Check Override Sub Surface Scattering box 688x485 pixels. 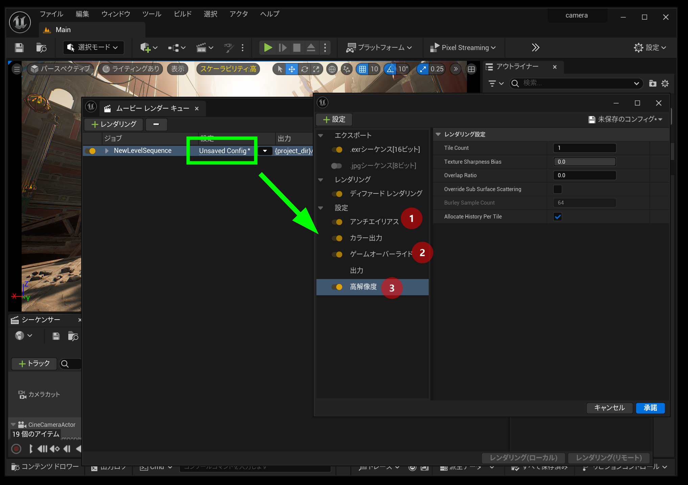(x=557, y=189)
